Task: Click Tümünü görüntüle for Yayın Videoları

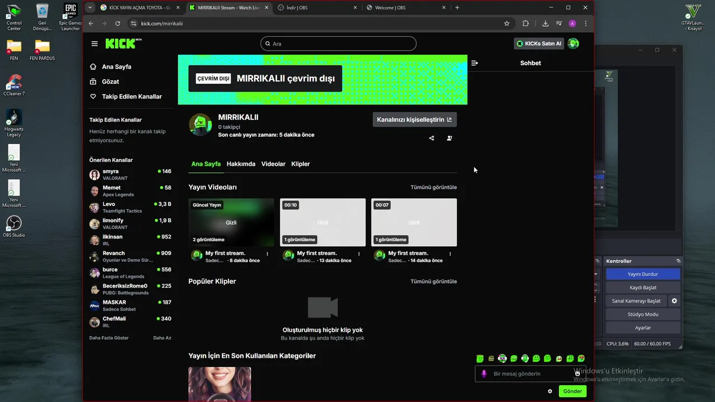Action: tap(433, 188)
